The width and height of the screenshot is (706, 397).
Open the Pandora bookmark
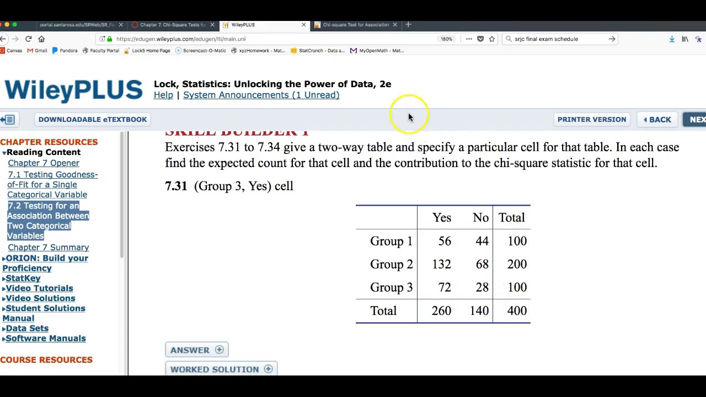[x=65, y=51]
